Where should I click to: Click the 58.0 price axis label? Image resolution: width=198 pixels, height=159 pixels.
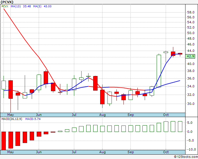pos(191,12)
